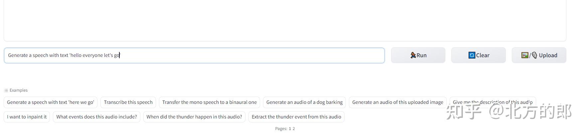587x135 pixels.
Task: Select "Generate an audio of a dog barking"
Action: 304,102
